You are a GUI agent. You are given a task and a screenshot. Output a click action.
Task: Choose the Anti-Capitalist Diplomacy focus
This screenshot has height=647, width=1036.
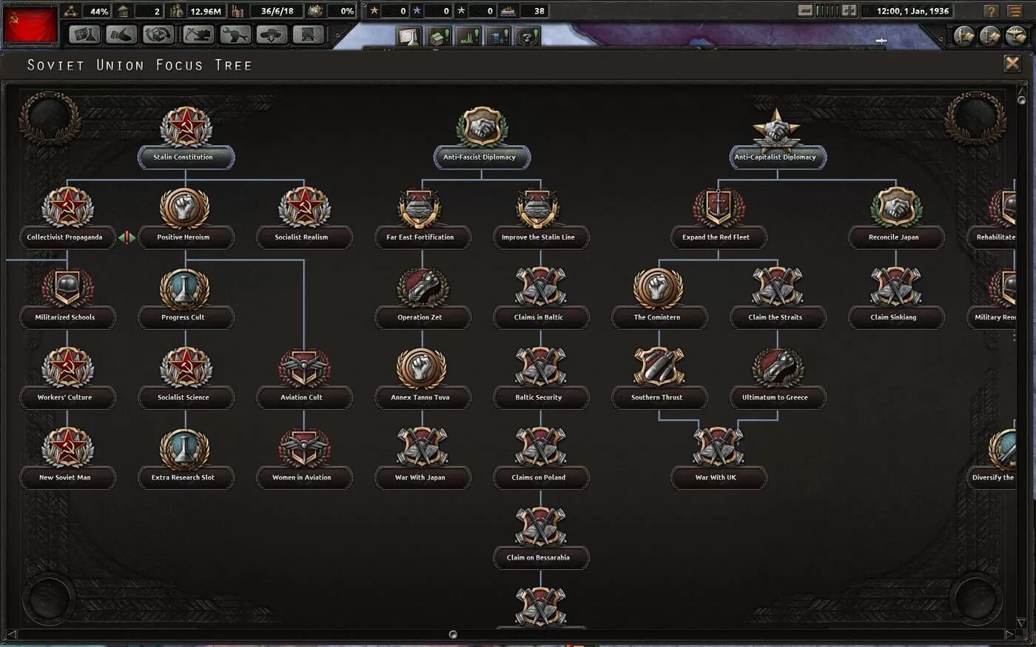777,138
